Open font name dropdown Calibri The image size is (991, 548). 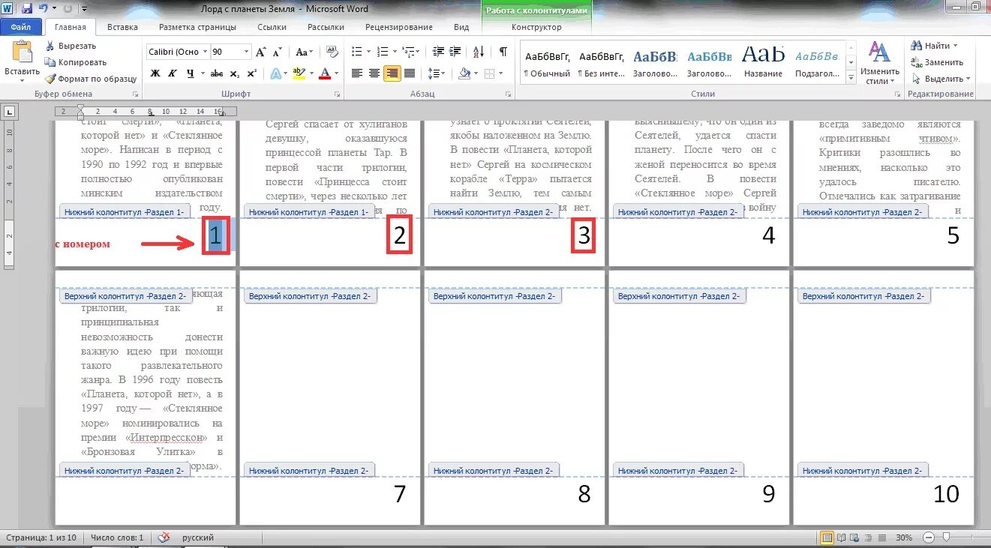point(204,52)
